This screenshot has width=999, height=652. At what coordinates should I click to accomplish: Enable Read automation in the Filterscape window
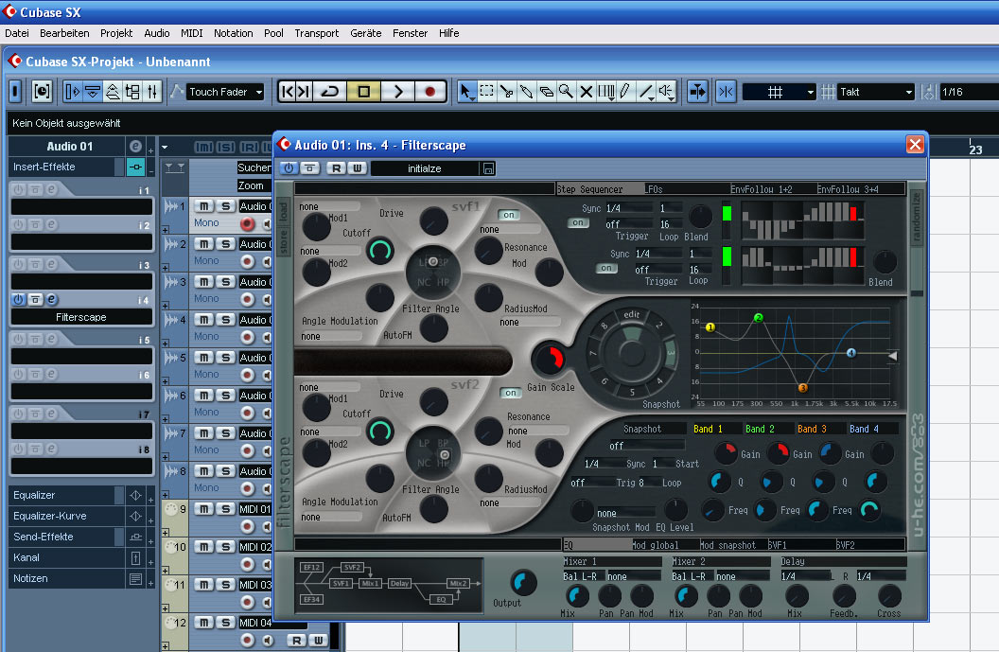pyautogui.click(x=336, y=168)
